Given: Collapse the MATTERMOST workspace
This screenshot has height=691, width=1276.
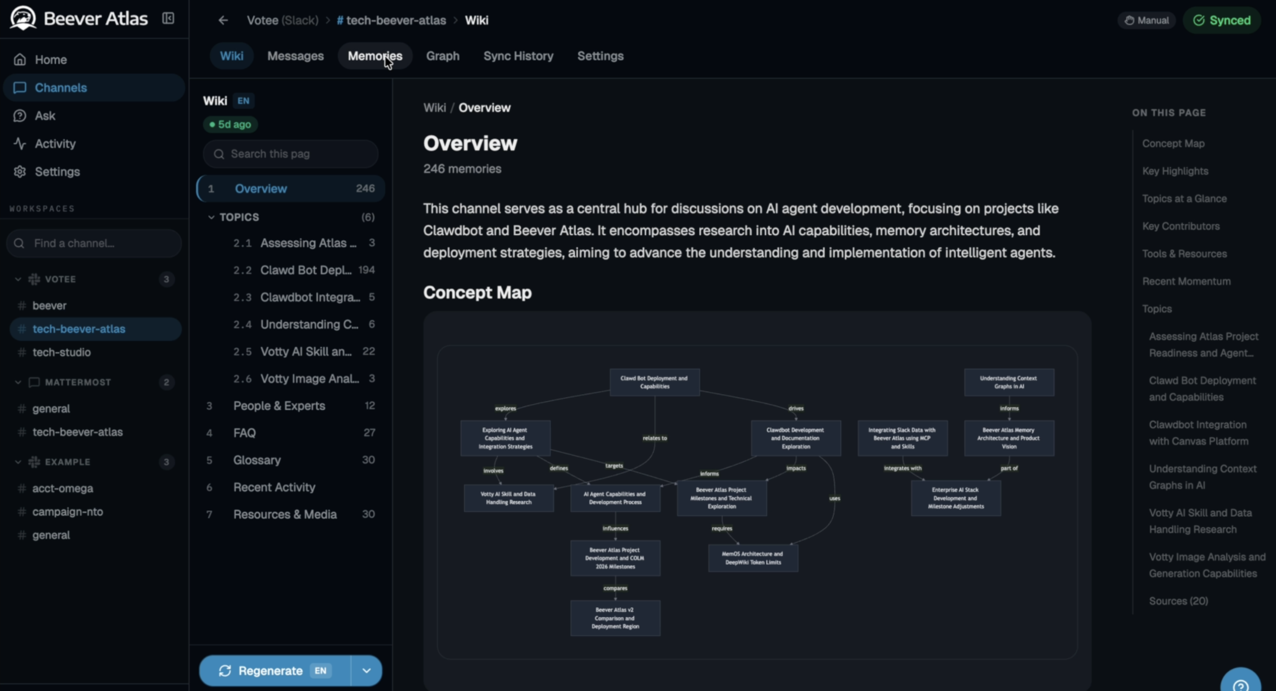Looking at the screenshot, I should pyautogui.click(x=18, y=382).
